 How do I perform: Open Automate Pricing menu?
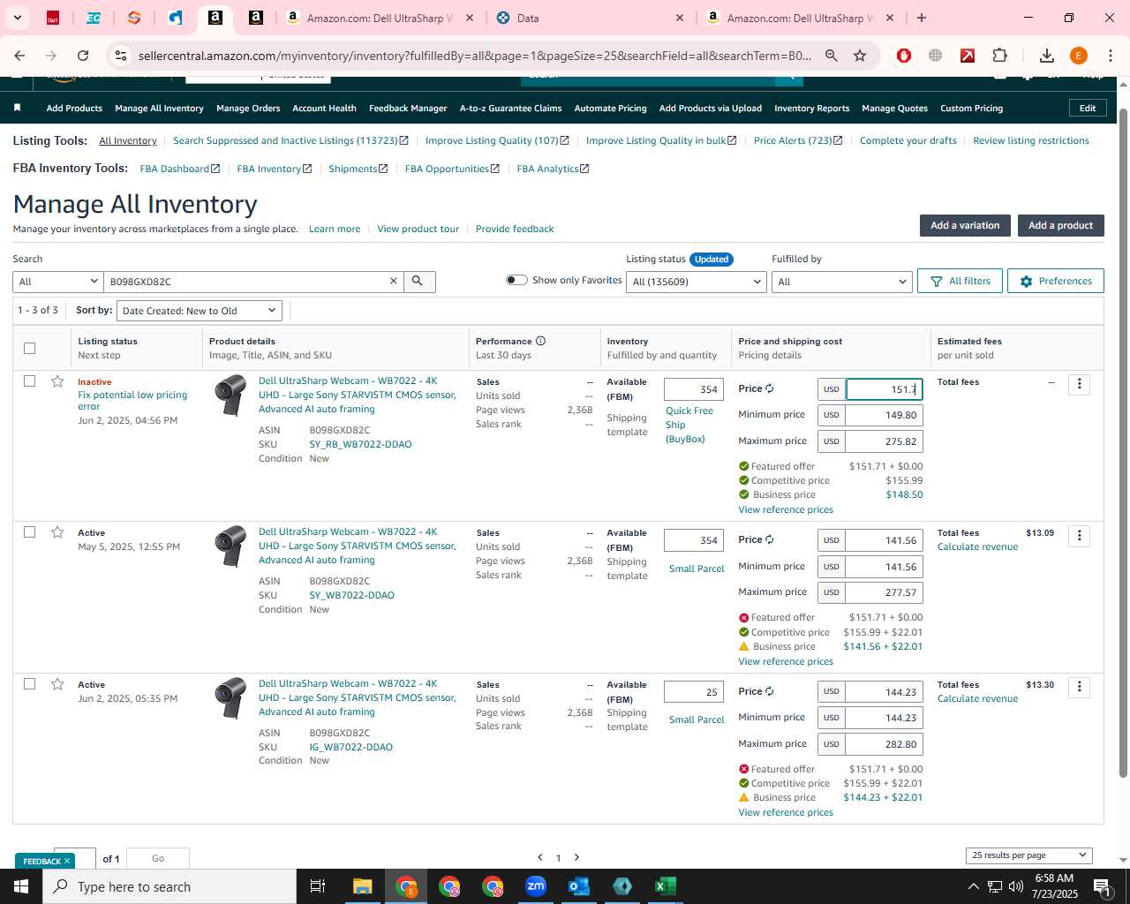point(610,108)
